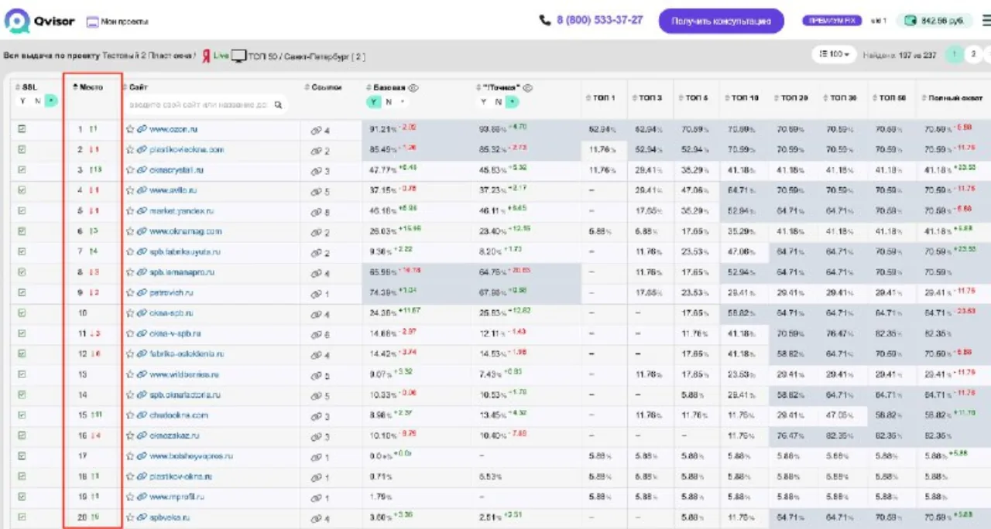Screen dimensions: 991x529
Task: Open www.ozon.ru site link
Action: [173, 129]
